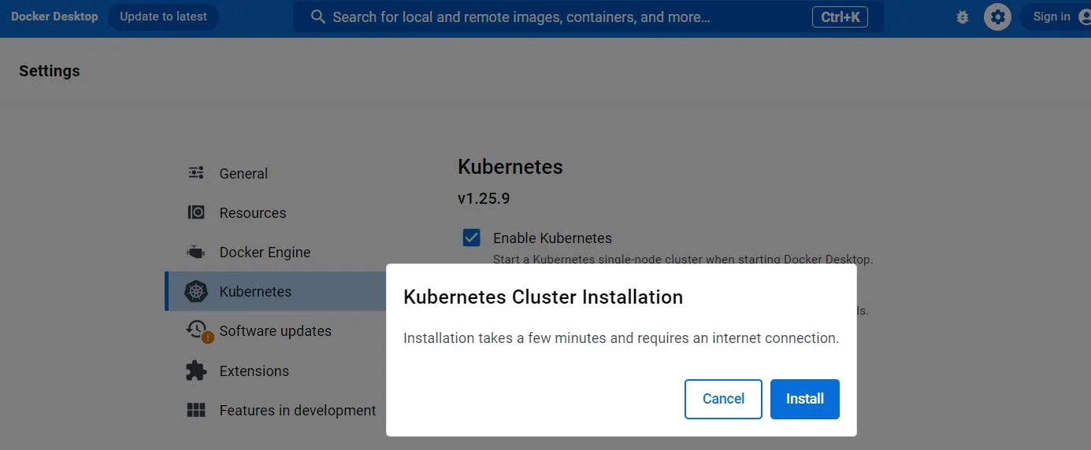Uncheck the Enable Kubernetes checkbox
Screen dimensions: 1091x450
tap(472, 238)
